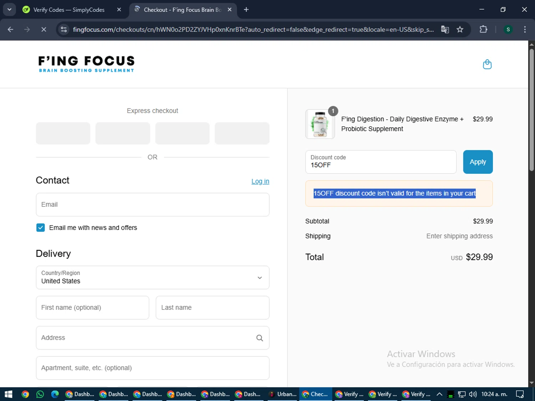Close the Verify Codes tab
Image resolution: width=535 pixels, height=401 pixels.
click(119, 10)
